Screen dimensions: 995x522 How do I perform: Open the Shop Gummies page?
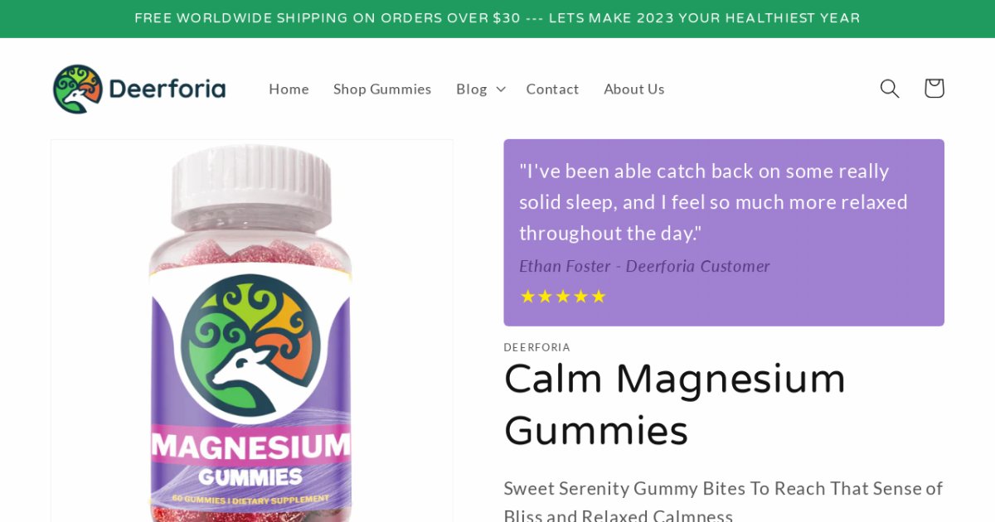pyautogui.click(x=382, y=89)
